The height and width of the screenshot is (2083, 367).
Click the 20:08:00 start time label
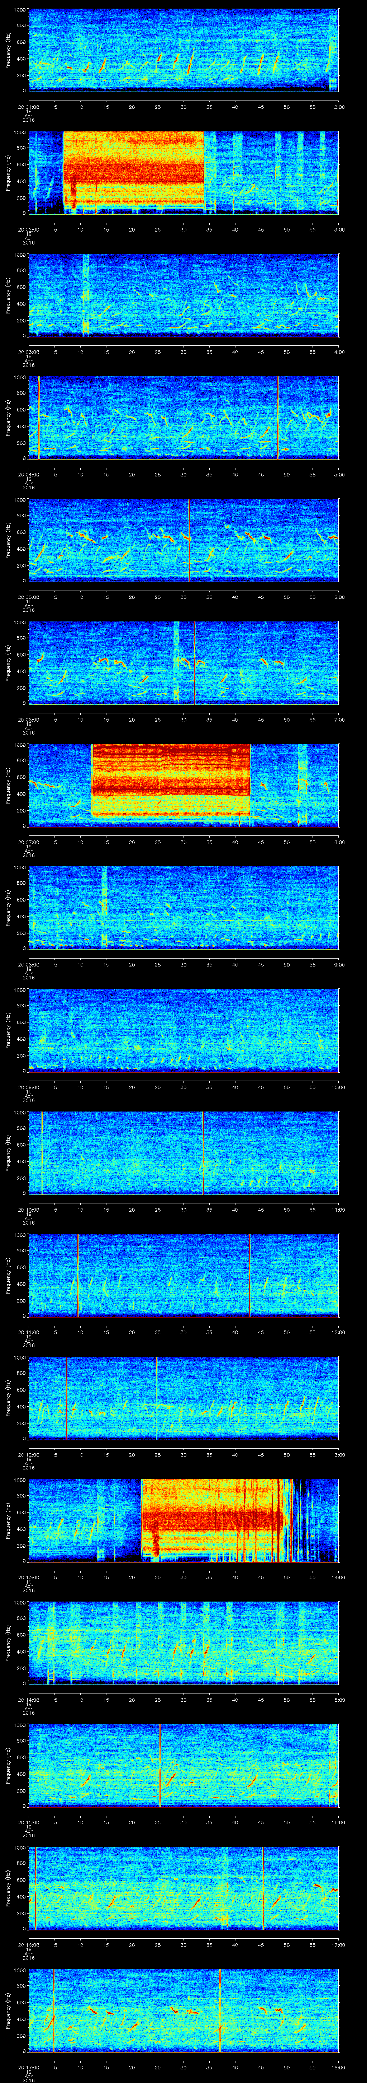click(28, 964)
